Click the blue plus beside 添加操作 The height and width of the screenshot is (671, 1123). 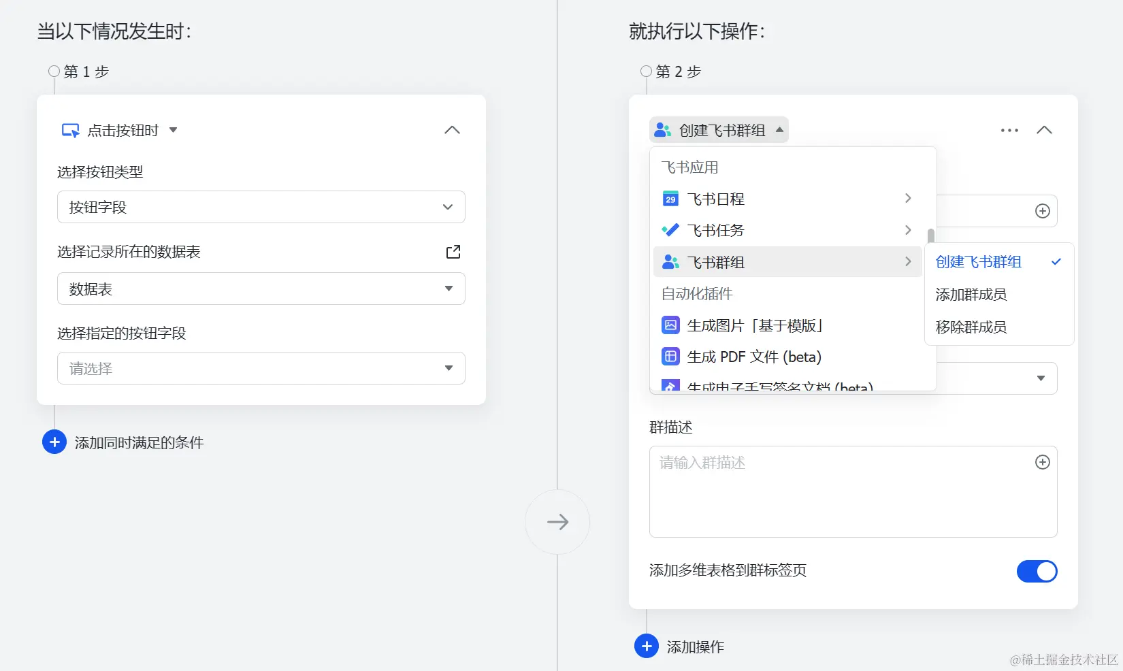pos(647,646)
